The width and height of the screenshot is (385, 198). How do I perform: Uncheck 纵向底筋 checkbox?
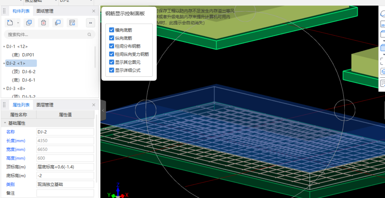[111, 38]
